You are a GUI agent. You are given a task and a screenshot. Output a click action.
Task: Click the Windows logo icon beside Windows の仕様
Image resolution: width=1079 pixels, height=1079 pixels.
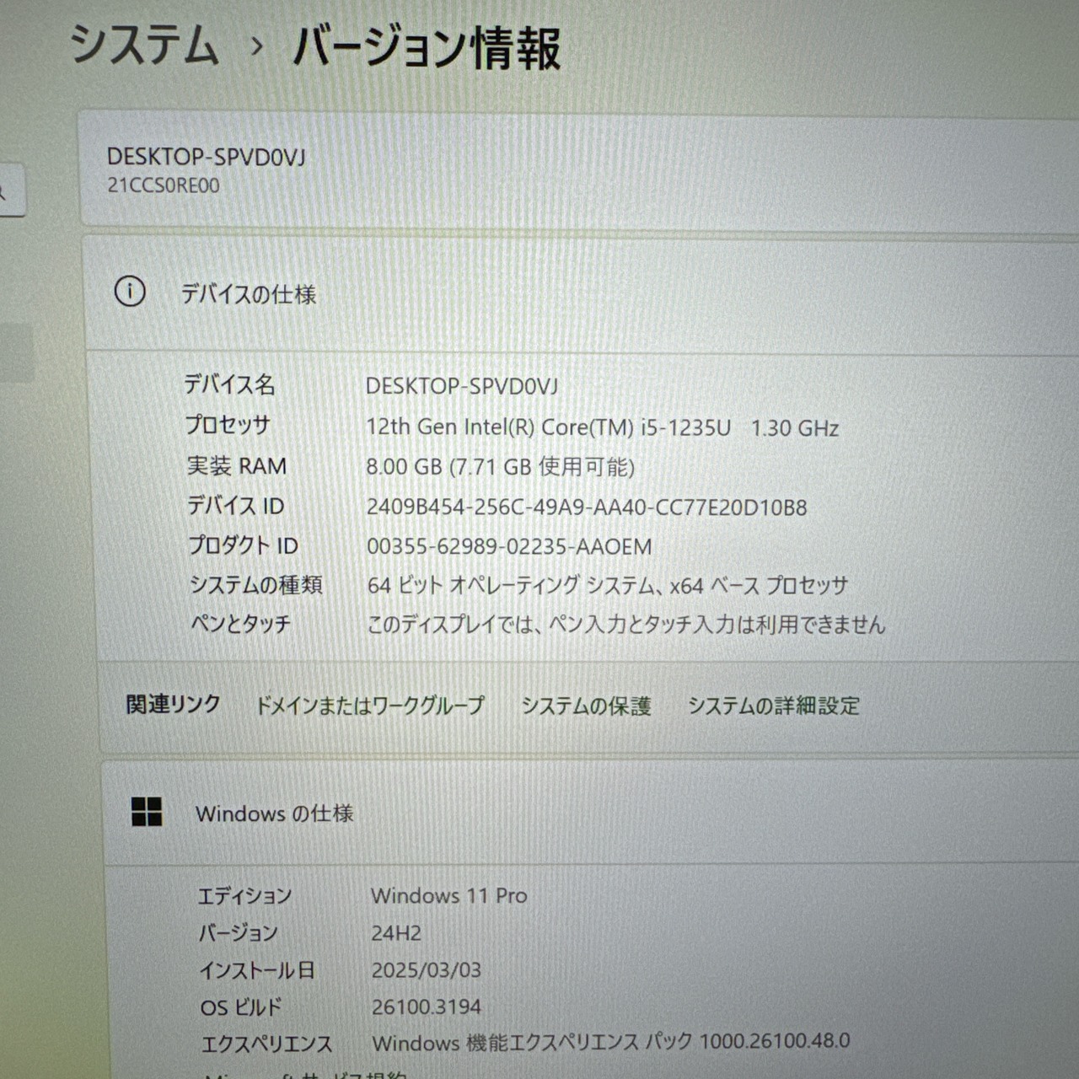click(x=147, y=812)
